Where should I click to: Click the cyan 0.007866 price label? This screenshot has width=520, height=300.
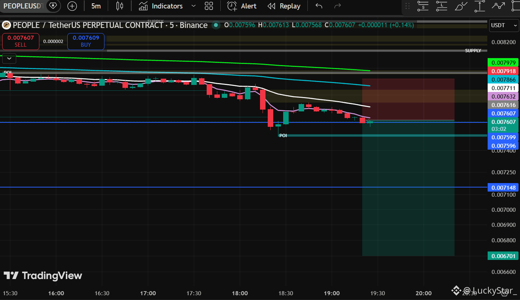click(503, 79)
